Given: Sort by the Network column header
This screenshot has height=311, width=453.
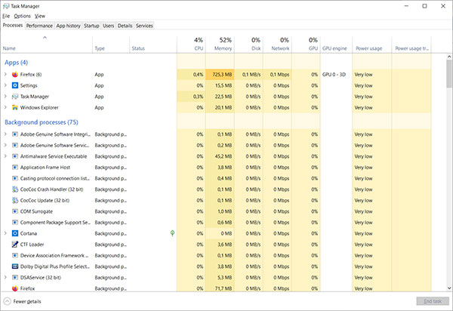Looking at the screenshot, I should click(x=277, y=45).
